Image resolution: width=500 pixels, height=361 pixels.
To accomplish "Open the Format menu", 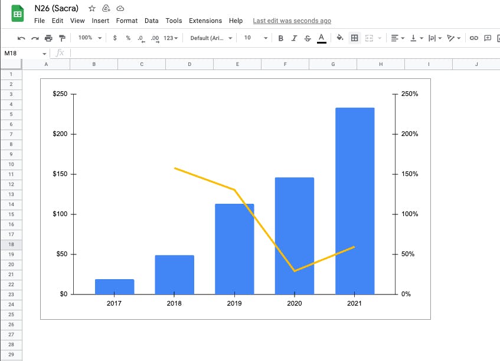I will click(x=126, y=21).
